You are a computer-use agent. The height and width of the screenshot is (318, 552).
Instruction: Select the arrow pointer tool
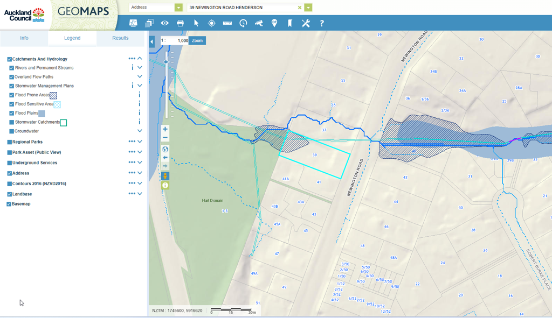pyautogui.click(x=196, y=23)
